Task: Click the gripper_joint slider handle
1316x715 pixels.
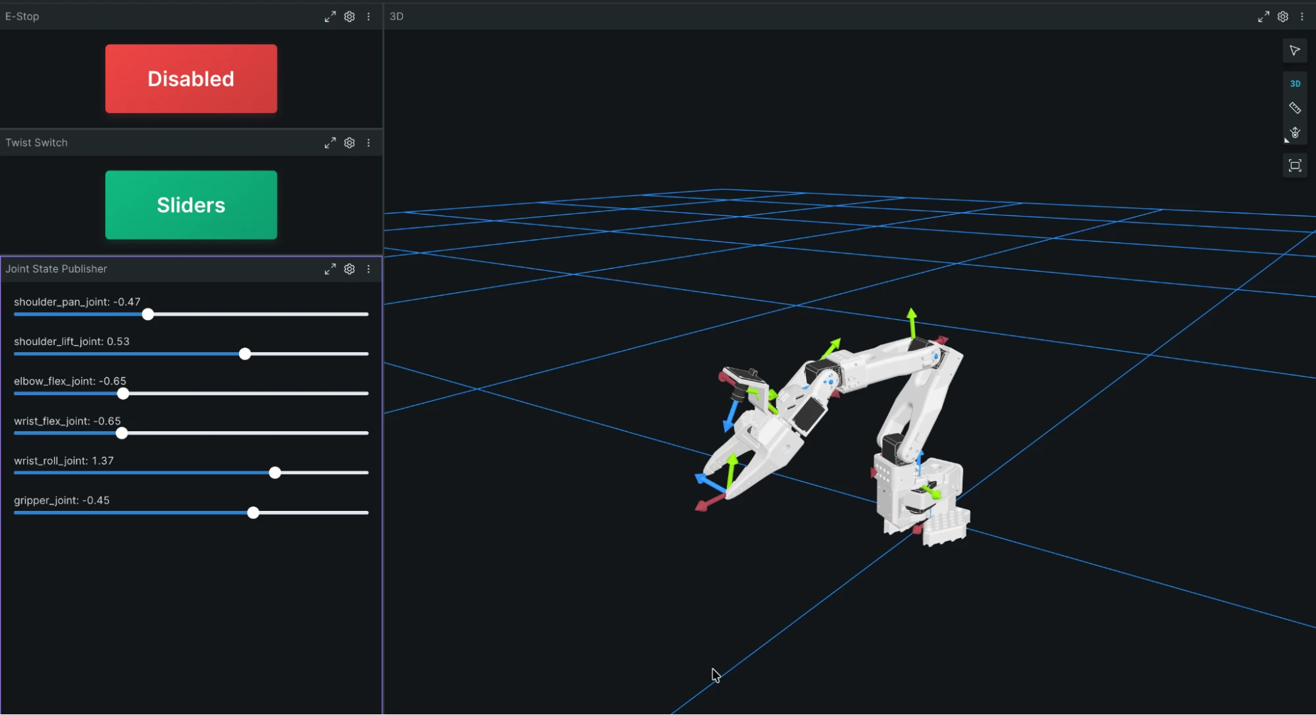Action: tap(253, 513)
